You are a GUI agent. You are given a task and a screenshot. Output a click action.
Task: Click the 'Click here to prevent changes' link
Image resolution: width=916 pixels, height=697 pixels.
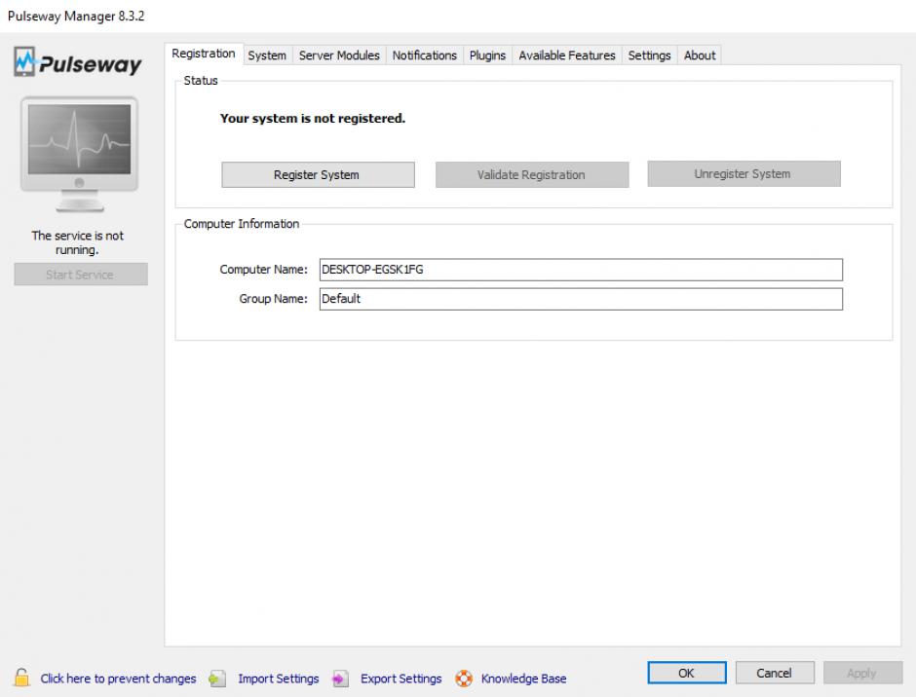click(x=118, y=679)
